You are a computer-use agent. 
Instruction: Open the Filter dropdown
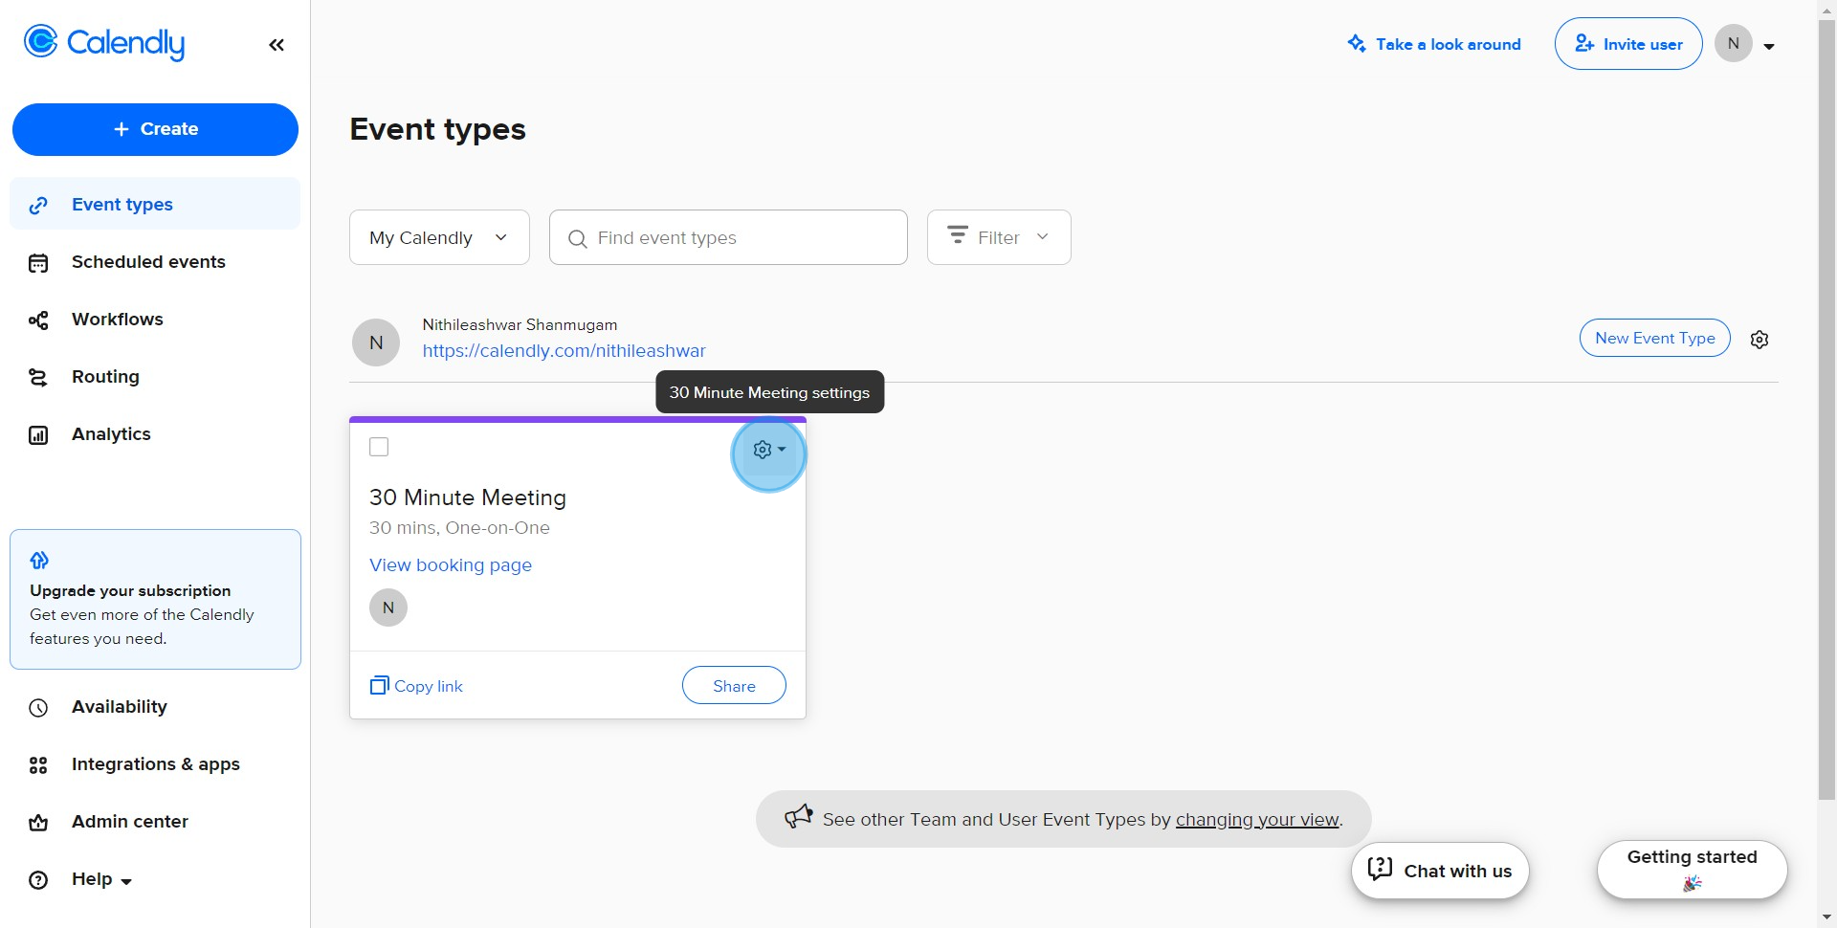pos(999,237)
